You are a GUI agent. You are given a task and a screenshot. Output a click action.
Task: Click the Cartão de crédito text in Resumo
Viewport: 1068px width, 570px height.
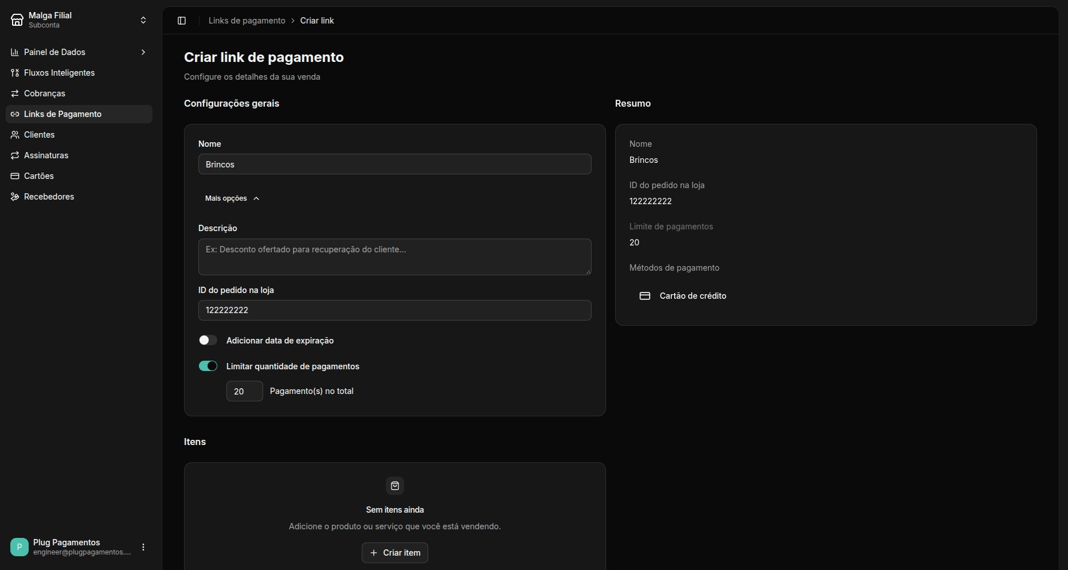pyautogui.click(x=693, y=296)
